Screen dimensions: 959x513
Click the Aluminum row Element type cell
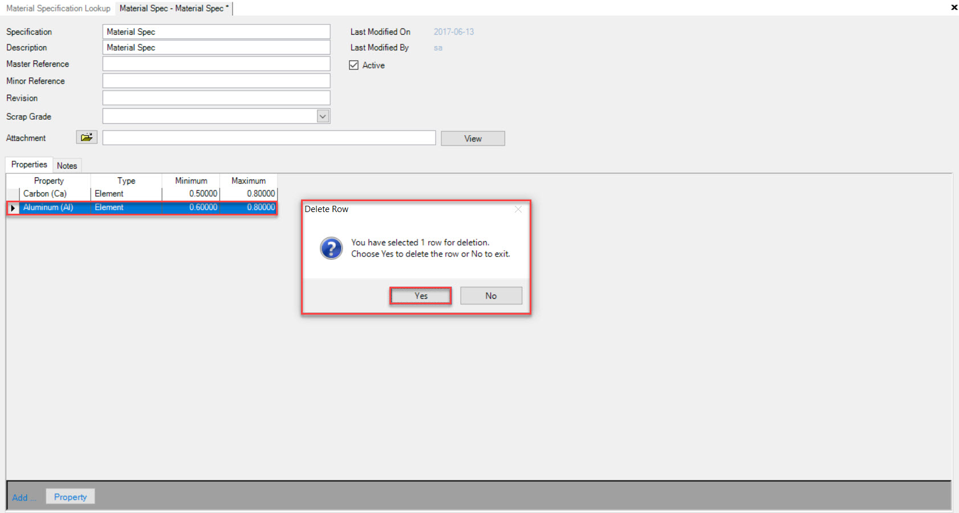(x=126, y=207)
